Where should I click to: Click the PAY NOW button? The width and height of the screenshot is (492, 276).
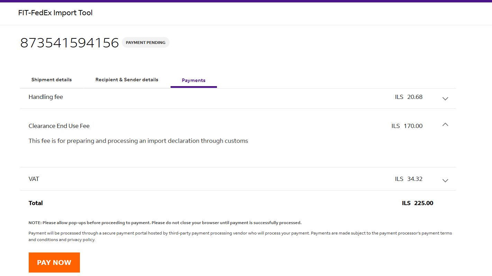[54, 263]
